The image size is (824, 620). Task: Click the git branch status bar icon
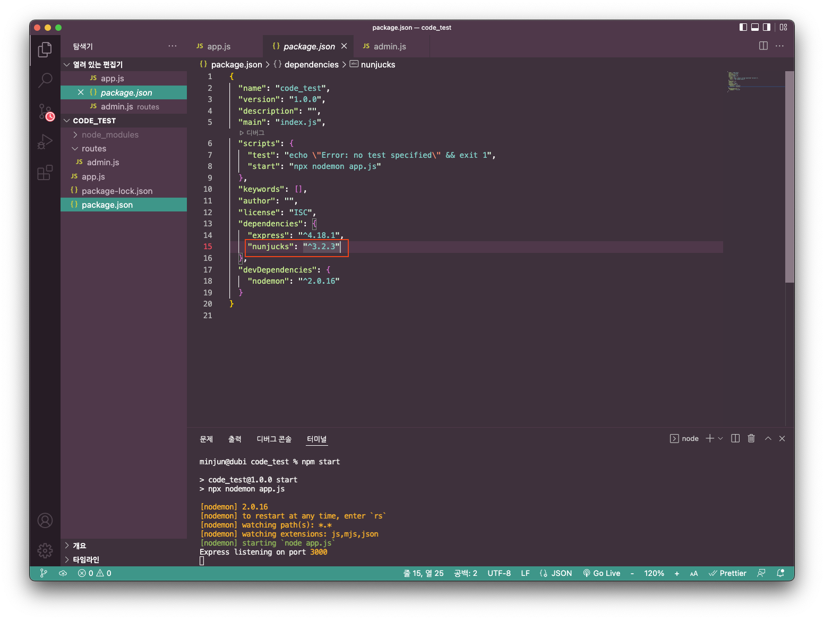pyautogui.click(x=44, y=573)
